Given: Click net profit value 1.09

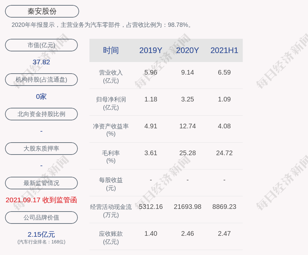Looking at the screenshot, I should [224, 99].
